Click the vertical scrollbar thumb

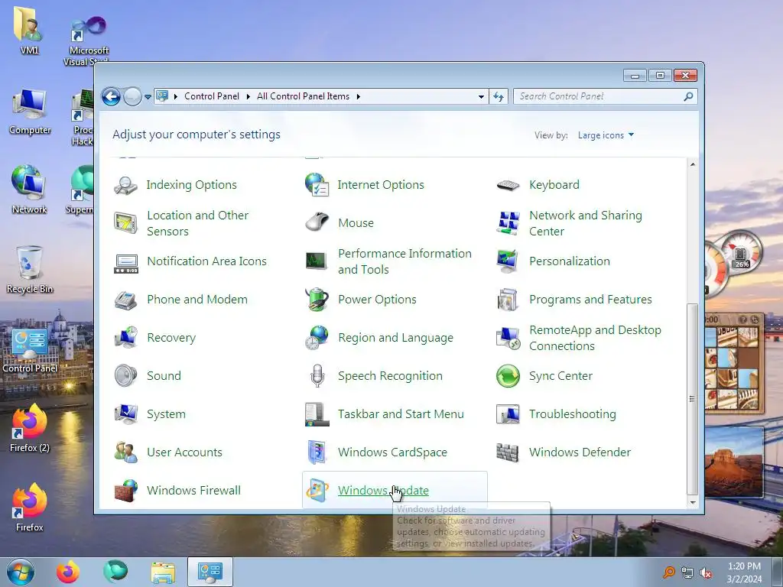(693, 398)
